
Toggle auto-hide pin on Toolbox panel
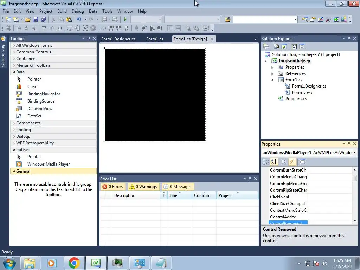(89, 38)
